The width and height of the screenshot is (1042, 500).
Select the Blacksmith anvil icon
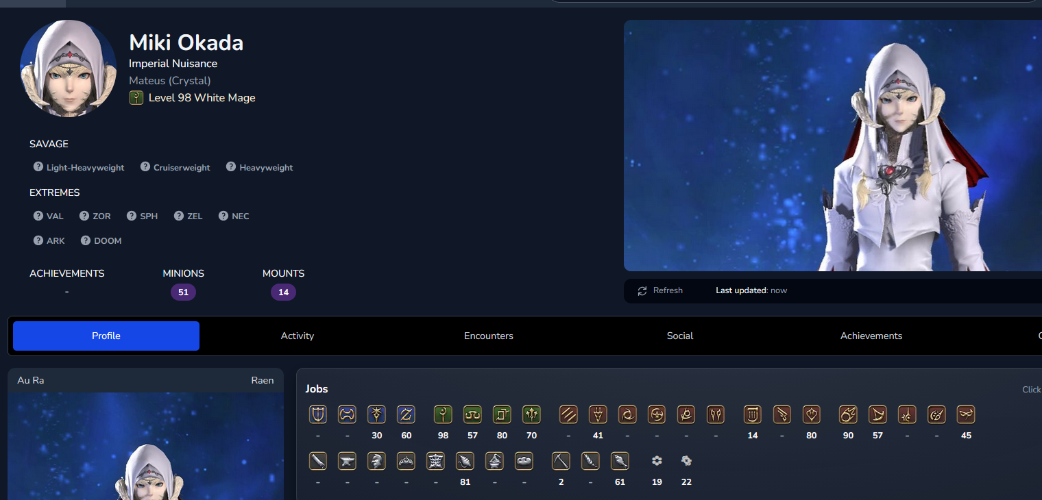pos(348,461)
